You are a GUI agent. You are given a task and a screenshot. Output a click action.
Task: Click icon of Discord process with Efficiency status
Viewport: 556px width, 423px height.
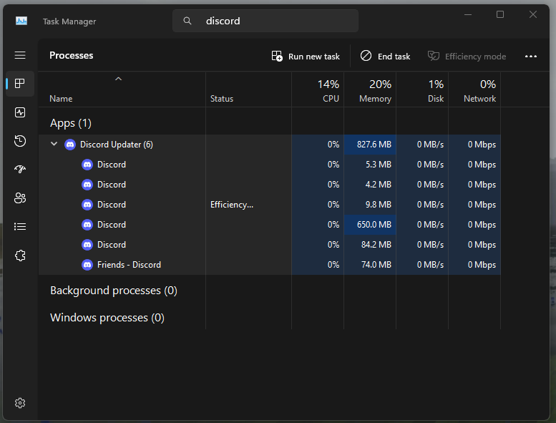click(x=87, y=205)
